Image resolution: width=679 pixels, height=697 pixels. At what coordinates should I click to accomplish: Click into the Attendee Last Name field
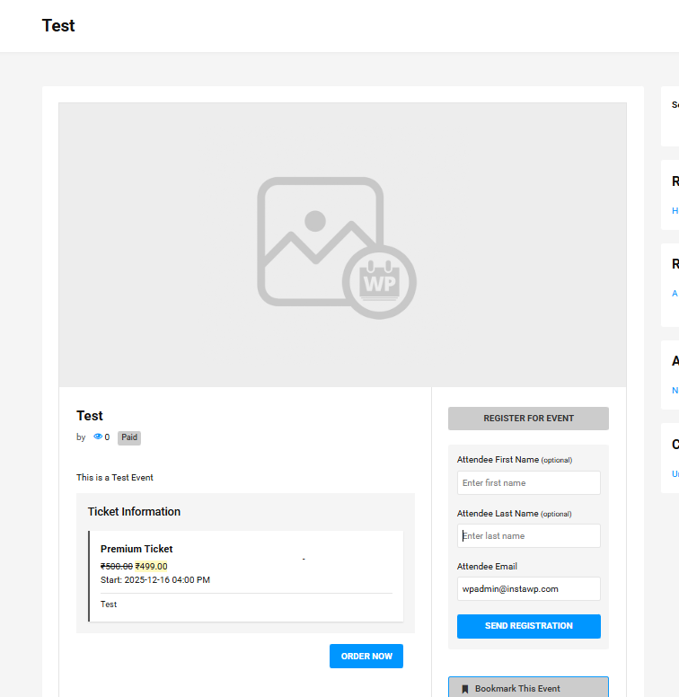(x=528, y=536)
